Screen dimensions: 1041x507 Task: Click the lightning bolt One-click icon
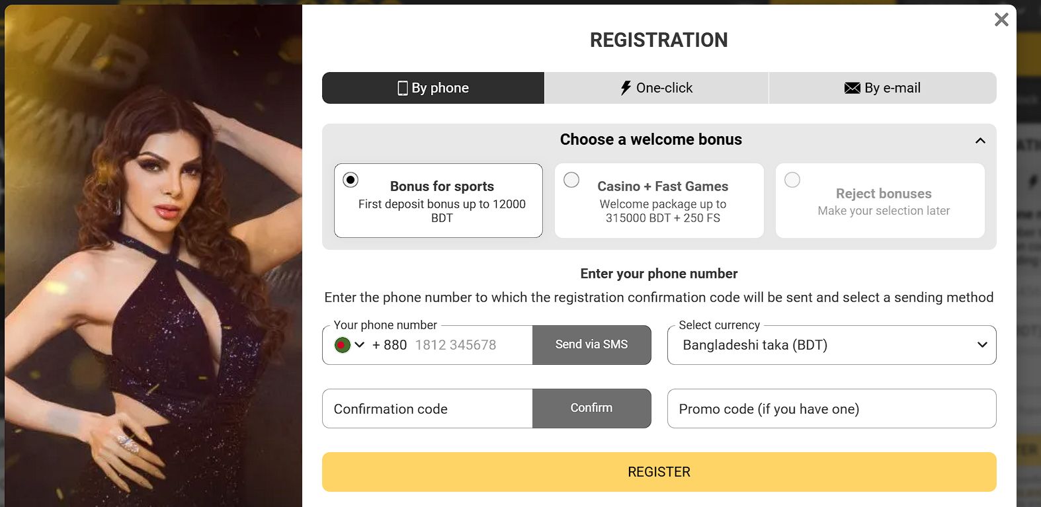point(626,88)
